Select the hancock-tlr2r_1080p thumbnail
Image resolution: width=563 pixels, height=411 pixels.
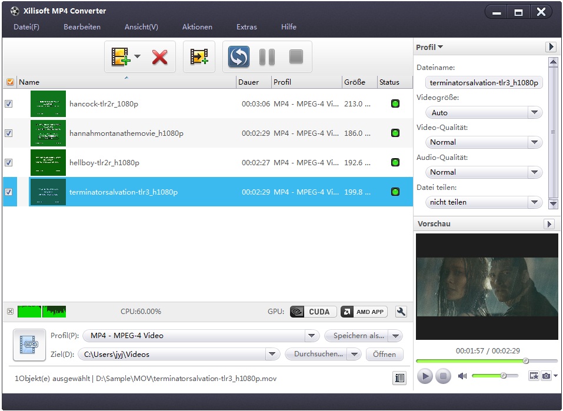[x=48, y=103]
